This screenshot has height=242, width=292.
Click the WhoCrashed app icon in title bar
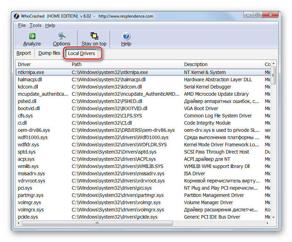pyautogui.click(x=16, y=16)
